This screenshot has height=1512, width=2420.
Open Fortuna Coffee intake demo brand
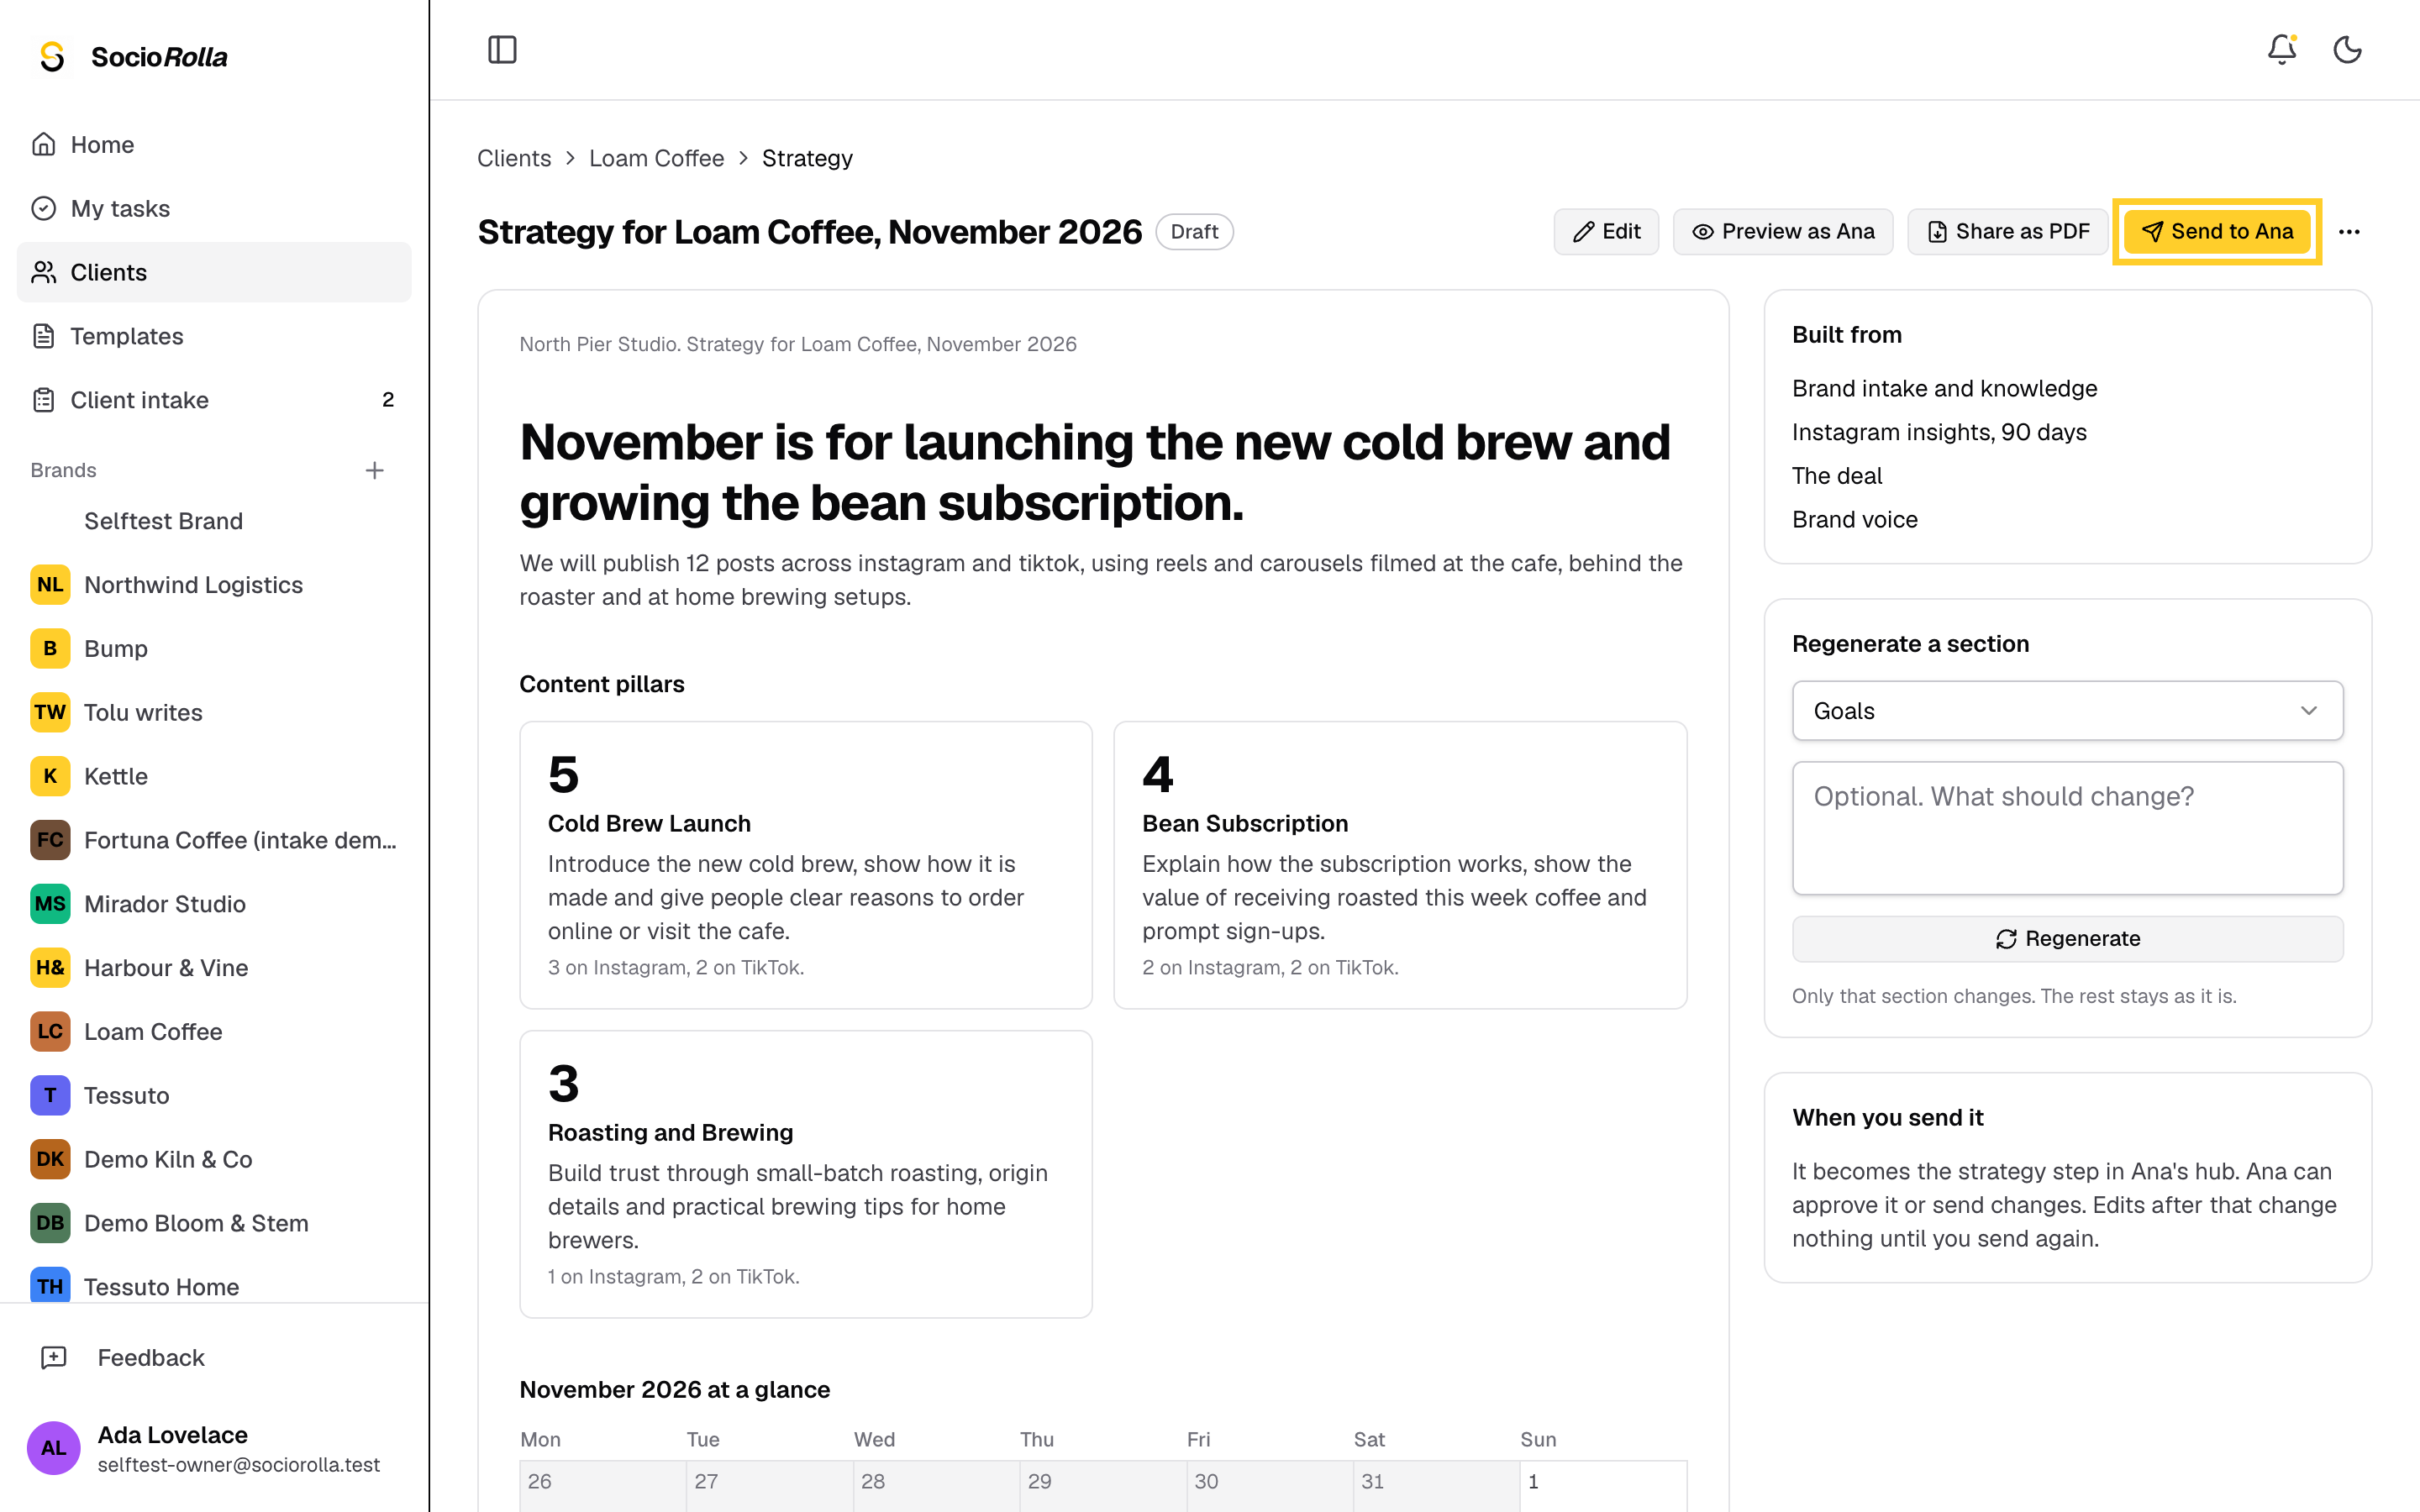[x=214, y=840]
